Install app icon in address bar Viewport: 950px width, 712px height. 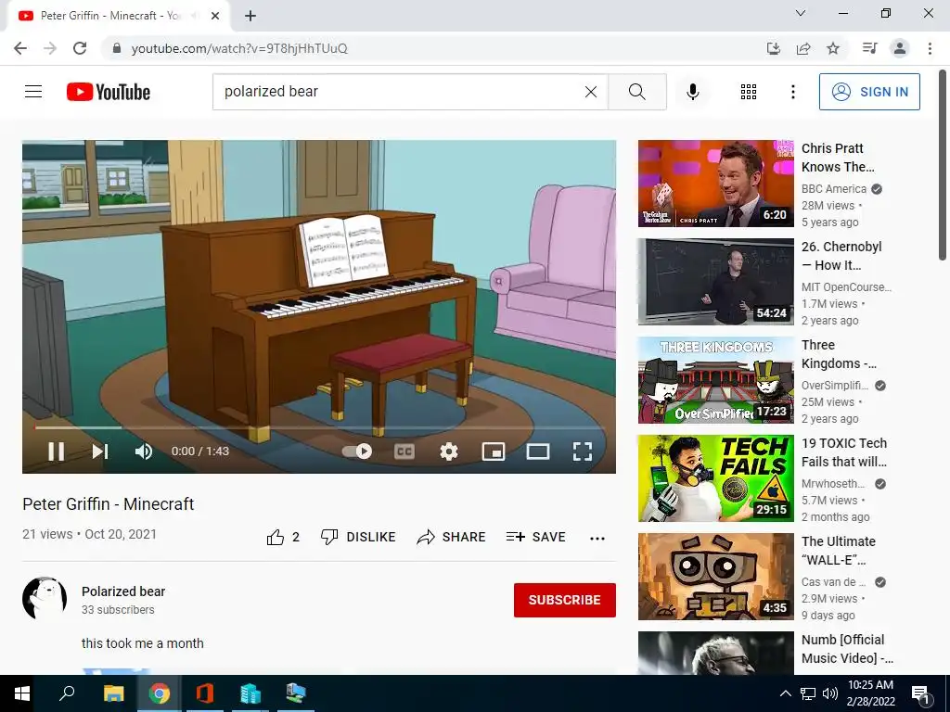point(773,48)
